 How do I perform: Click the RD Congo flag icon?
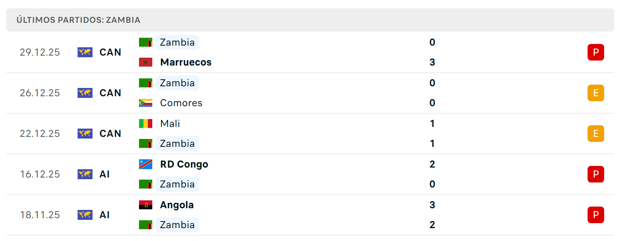pos(146,164)
